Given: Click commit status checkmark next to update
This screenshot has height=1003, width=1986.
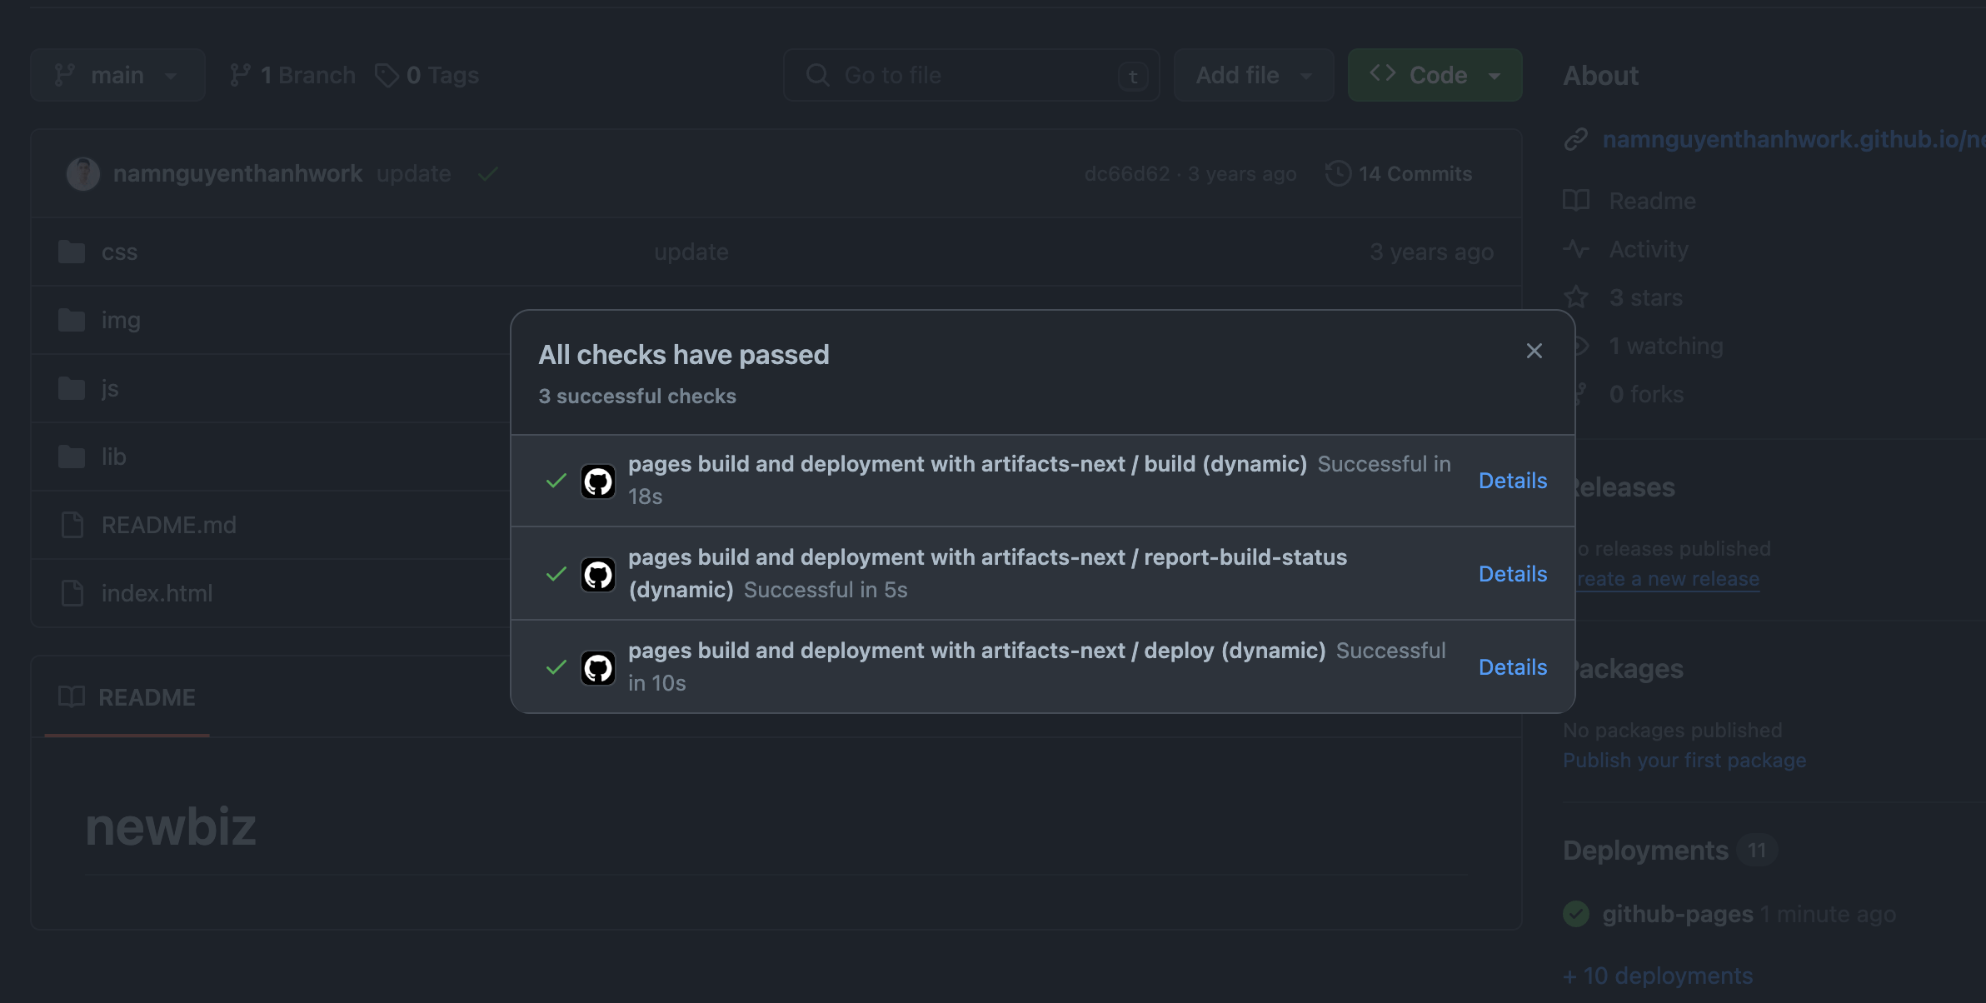Looking at the screenshot, I should tap(488, 173).
